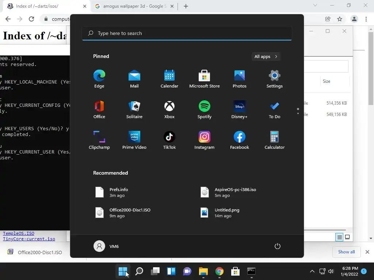The image size is (374, 280).
Task: Launch the Xbox app
Action: point(169,110)
